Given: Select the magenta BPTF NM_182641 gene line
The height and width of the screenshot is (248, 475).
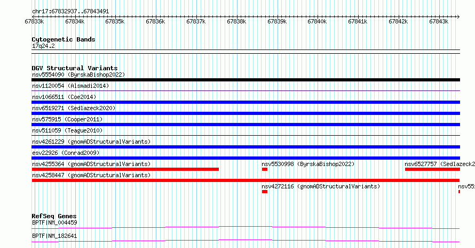Looking at the screenshot, I should [246, 241].
